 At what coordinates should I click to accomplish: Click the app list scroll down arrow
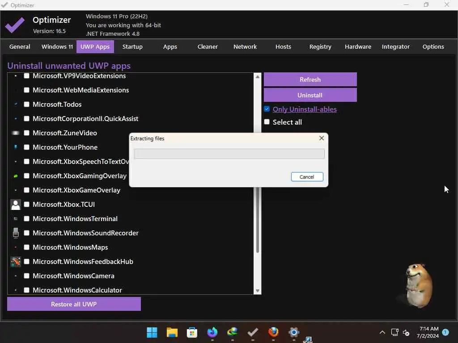click(257, 290)
